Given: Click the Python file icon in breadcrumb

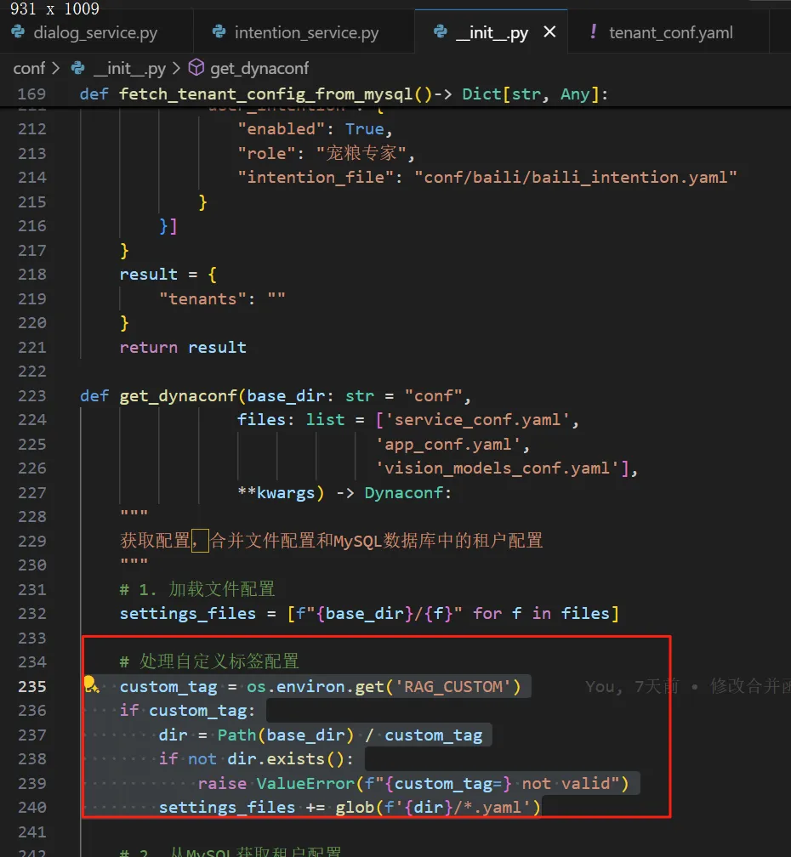Looking at the screenshot, I should (78, 68).
